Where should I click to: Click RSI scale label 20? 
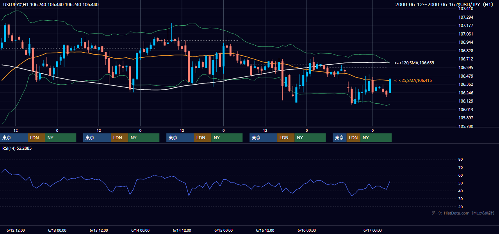(x=460, y=207)
